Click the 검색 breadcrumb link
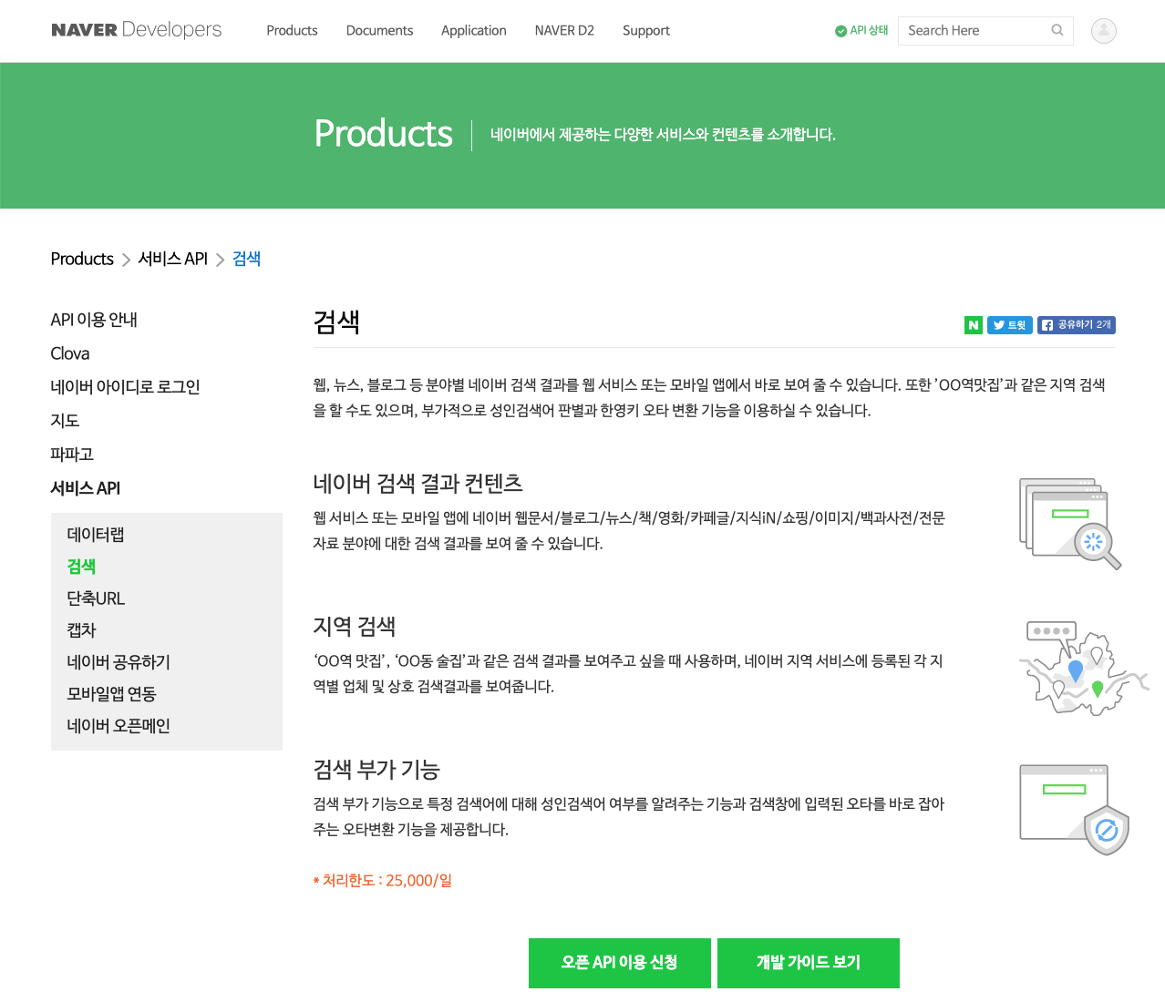 point(247,259)
